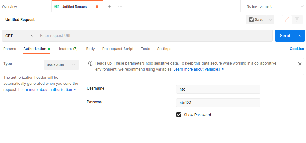Click the info icon in Heads up banner
306x143 pixels.
click(91, 63)
